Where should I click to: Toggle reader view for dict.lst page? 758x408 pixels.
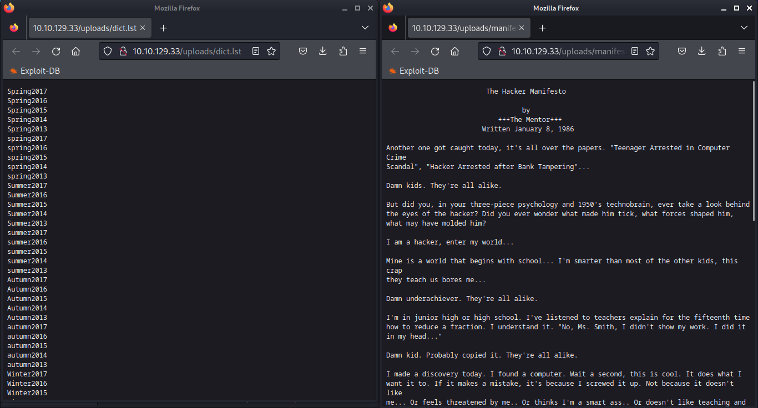coord(256,52)
